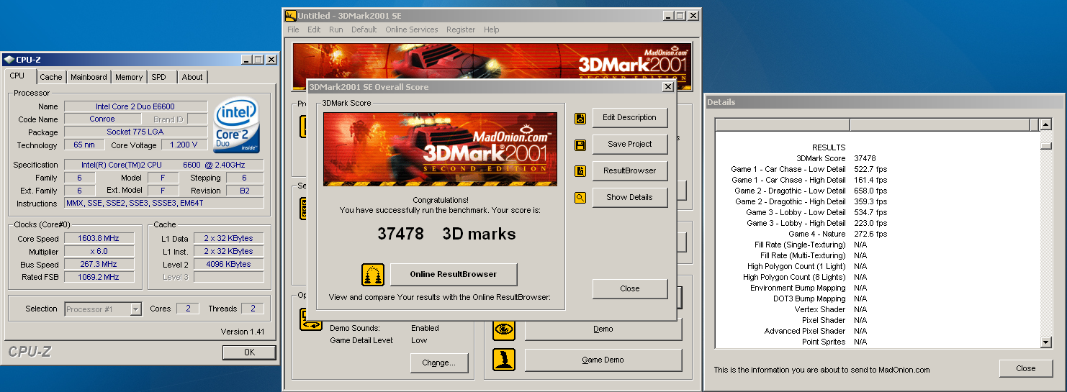Viewport: 1067px width, 392px height.
Task: Click the Multiplier value x 6.0
Action: coord(99,252)
